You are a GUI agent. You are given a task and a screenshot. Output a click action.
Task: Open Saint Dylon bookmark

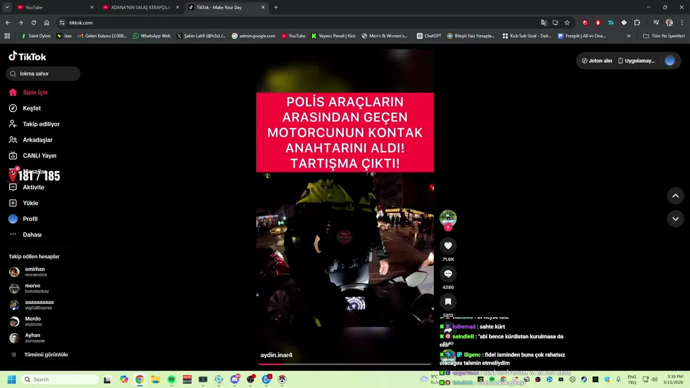tap(36, 36)
